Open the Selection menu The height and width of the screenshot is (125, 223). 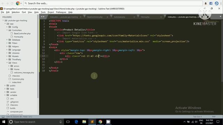click(x=16, y=12)
